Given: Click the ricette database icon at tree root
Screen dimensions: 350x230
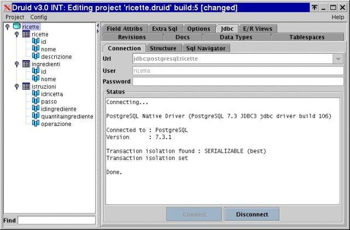Looking at the screenshot, I should click(x=16, y=26).
